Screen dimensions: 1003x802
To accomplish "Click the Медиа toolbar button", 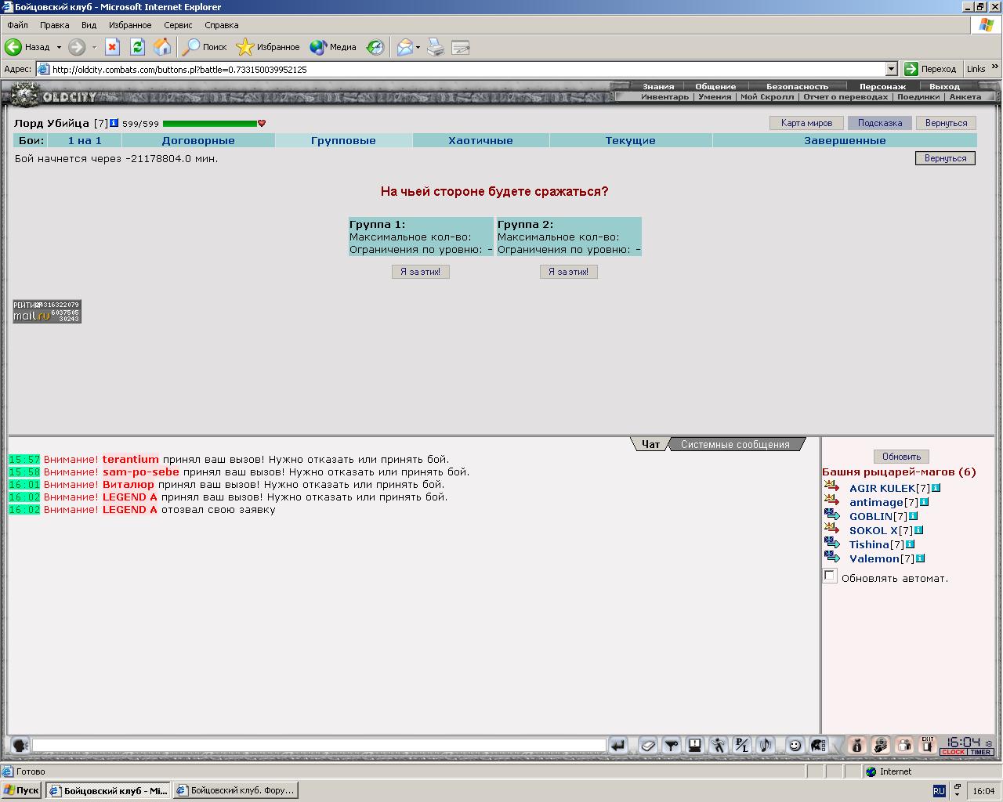I will [333, 47].
